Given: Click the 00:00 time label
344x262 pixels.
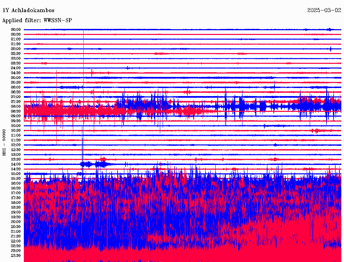Looking at the screenshot, I should coord(16,30).
